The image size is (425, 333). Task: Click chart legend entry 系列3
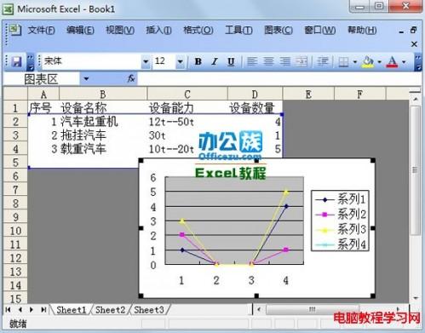point(341,229)
